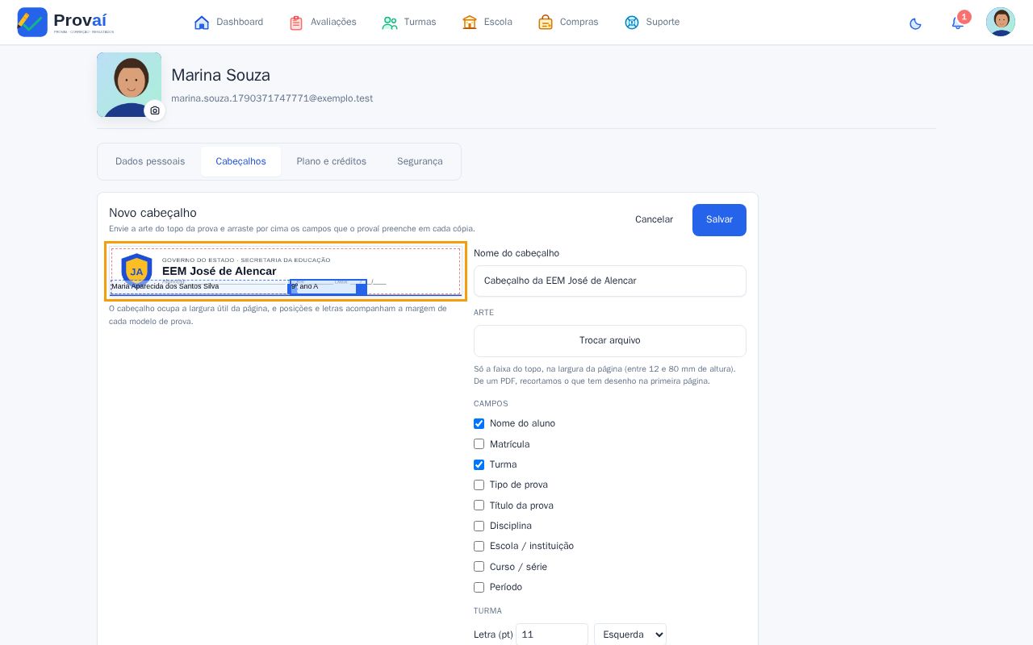The image size is (1033, 645).
Task: Enable the Período checkbox
Action: coord(479,587)
